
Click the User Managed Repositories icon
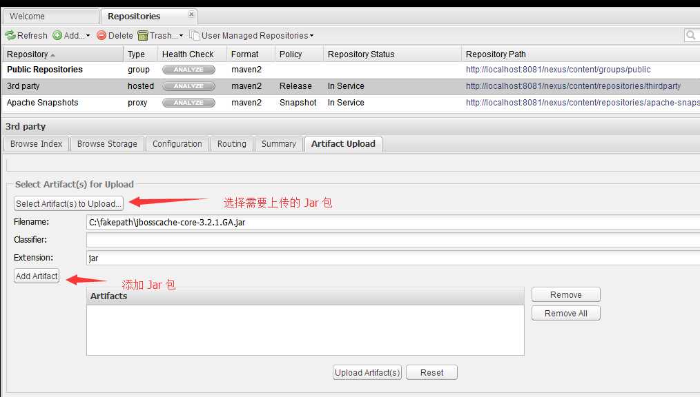pos(194,35)
